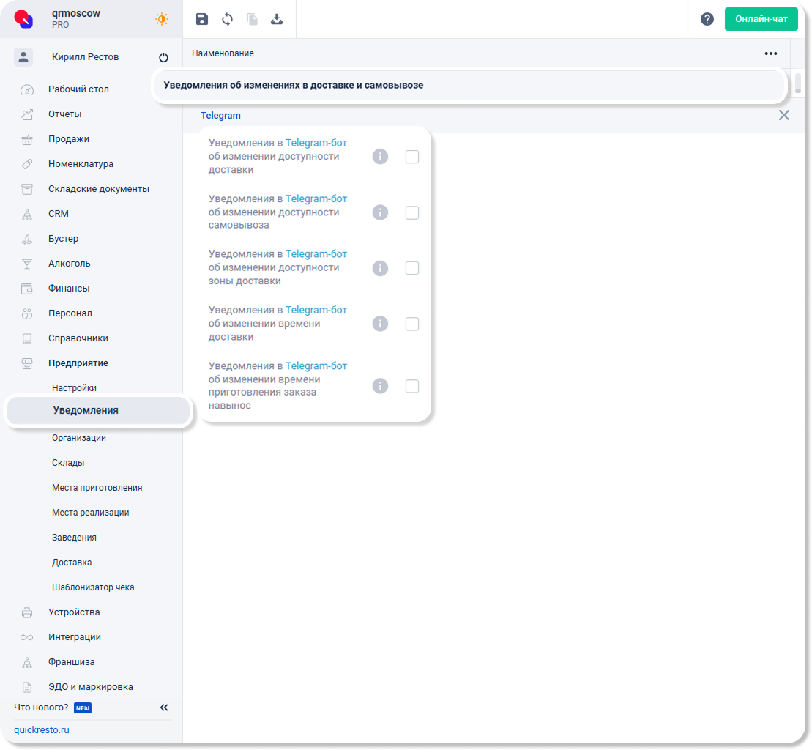
Task: Click the power logout icon
Action: pyautogui.click(x=163, y=57)
